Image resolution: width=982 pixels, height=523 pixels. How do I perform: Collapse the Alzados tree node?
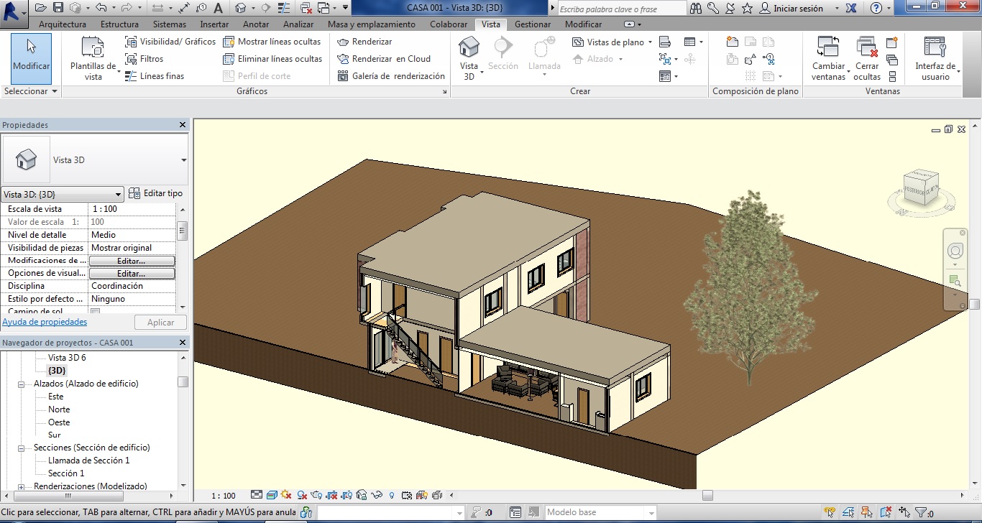click(22, 384)
